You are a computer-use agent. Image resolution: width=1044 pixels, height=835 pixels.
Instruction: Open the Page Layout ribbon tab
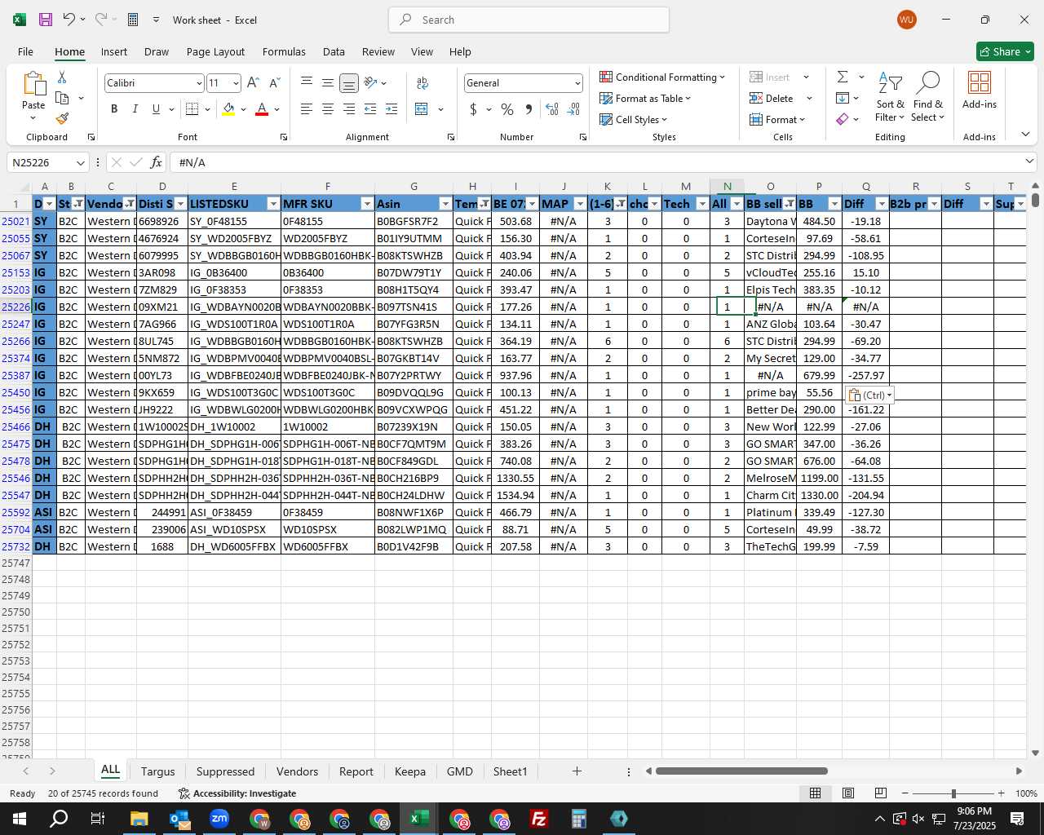tap(215, 51)
